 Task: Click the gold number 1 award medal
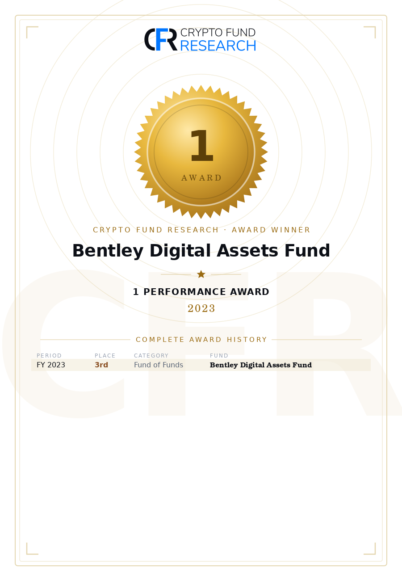click(201, 152)
